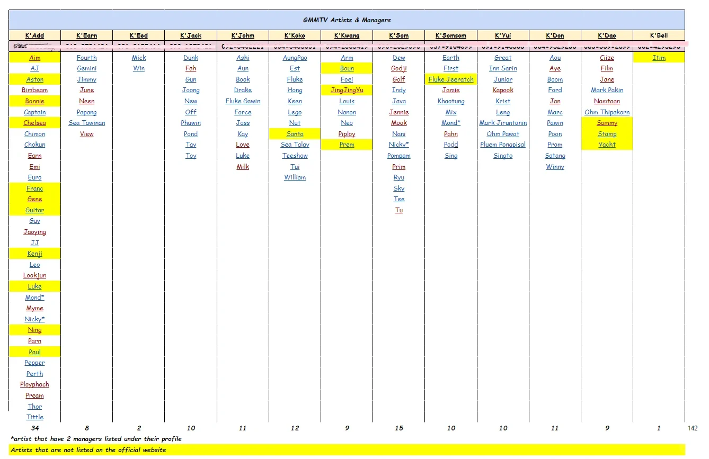Open the K'Johm manager header link

coord(243,35)
